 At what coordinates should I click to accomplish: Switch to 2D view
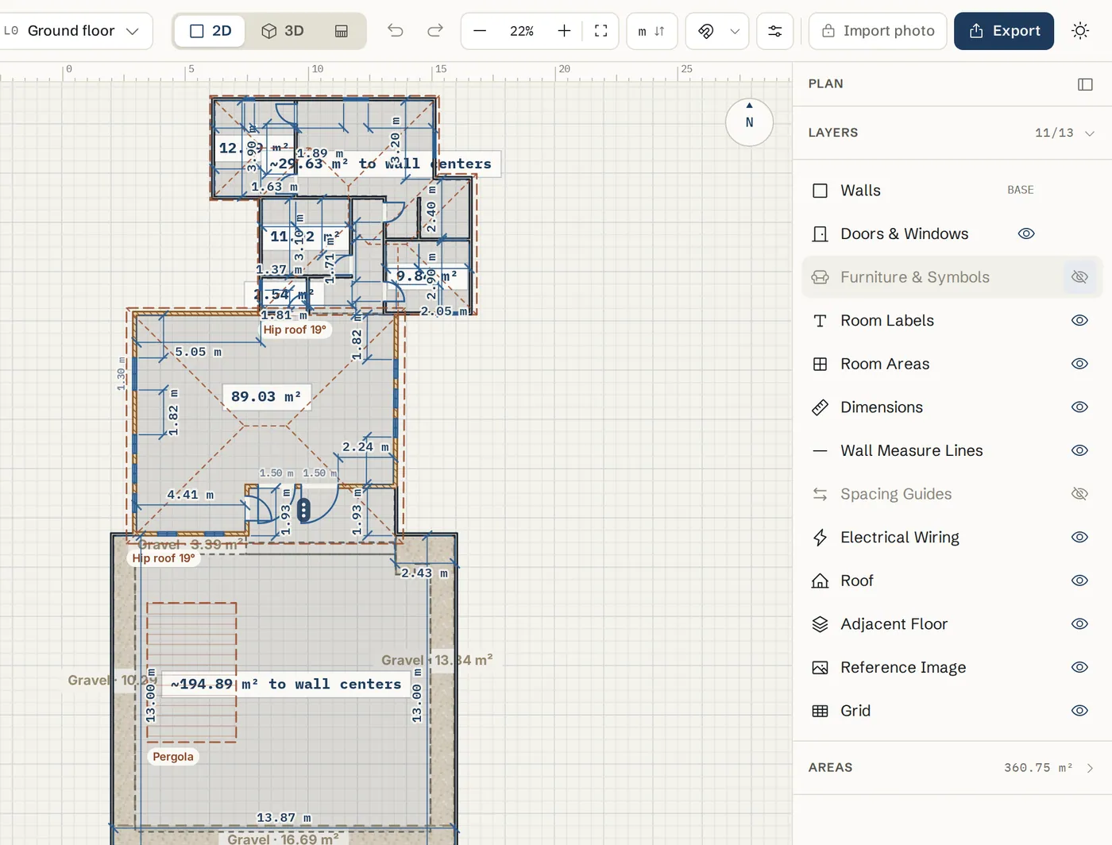click(210, 31)
